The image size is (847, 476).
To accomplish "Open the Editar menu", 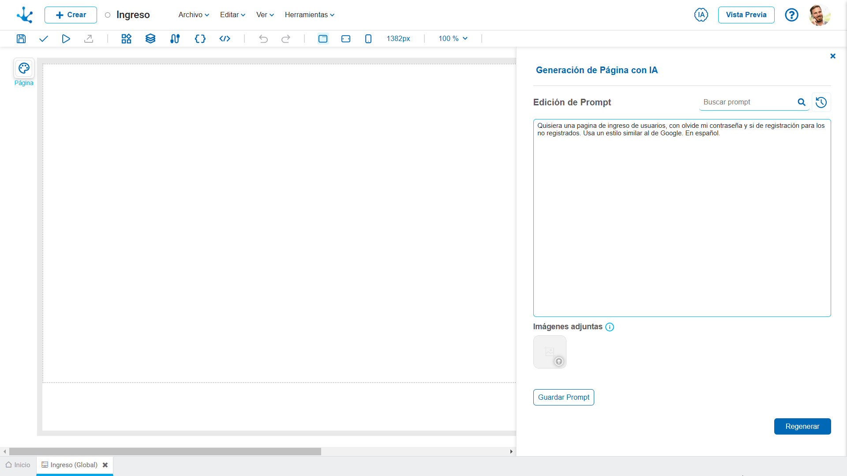I will [x=232, y=15].
